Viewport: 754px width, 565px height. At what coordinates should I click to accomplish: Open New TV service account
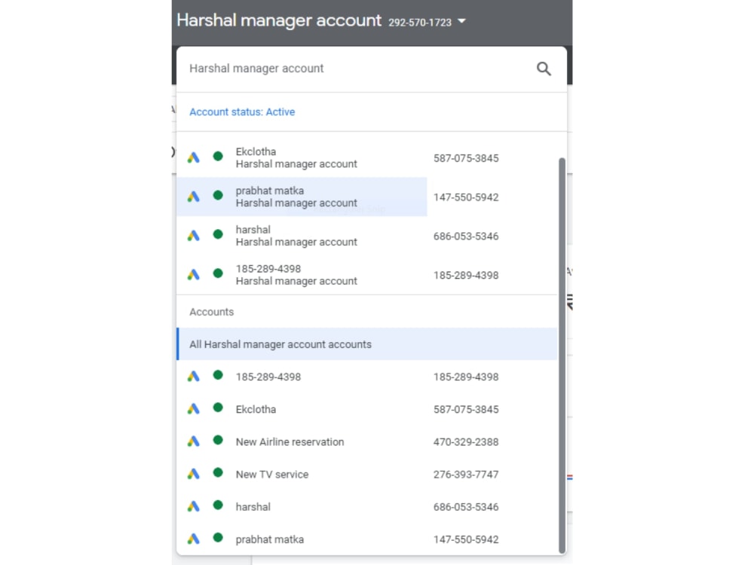[367, 474]
